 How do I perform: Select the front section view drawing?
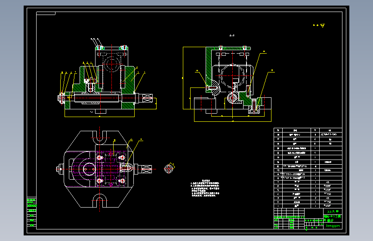[107, 78]
